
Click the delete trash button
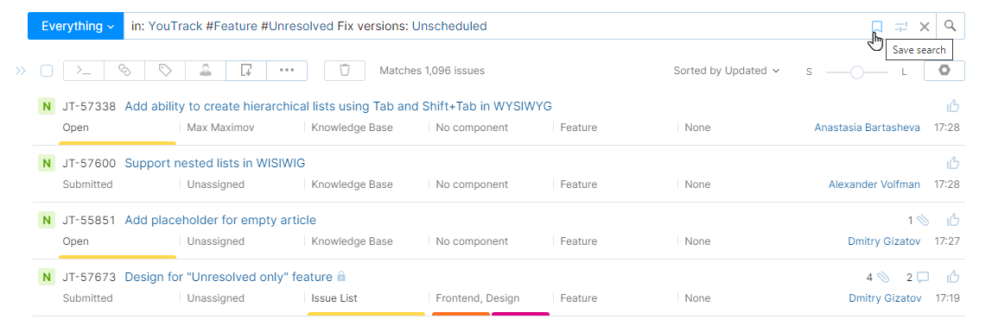345,71
